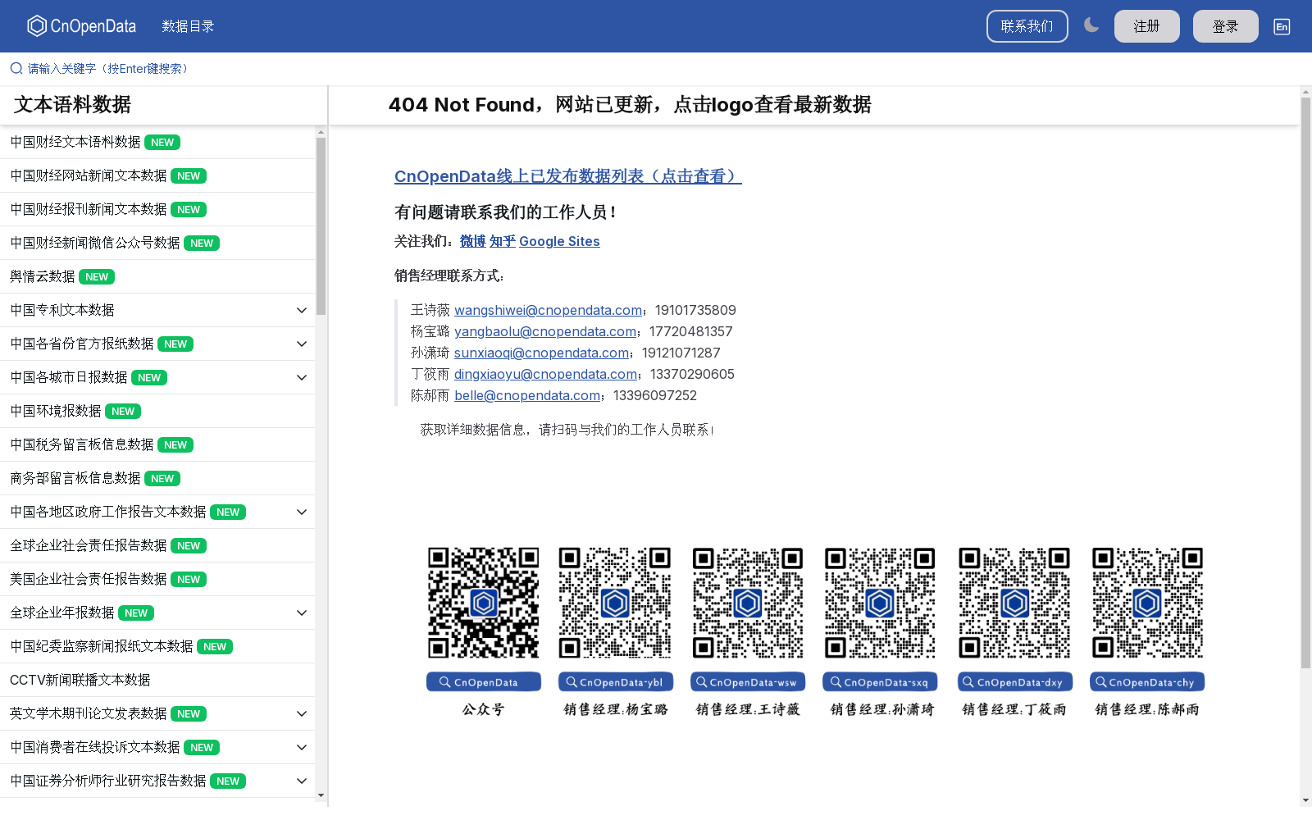1312x820 pixels.
Task: Click the 陈郝雨 sales manager QR code
Action: pos(1147,603)
